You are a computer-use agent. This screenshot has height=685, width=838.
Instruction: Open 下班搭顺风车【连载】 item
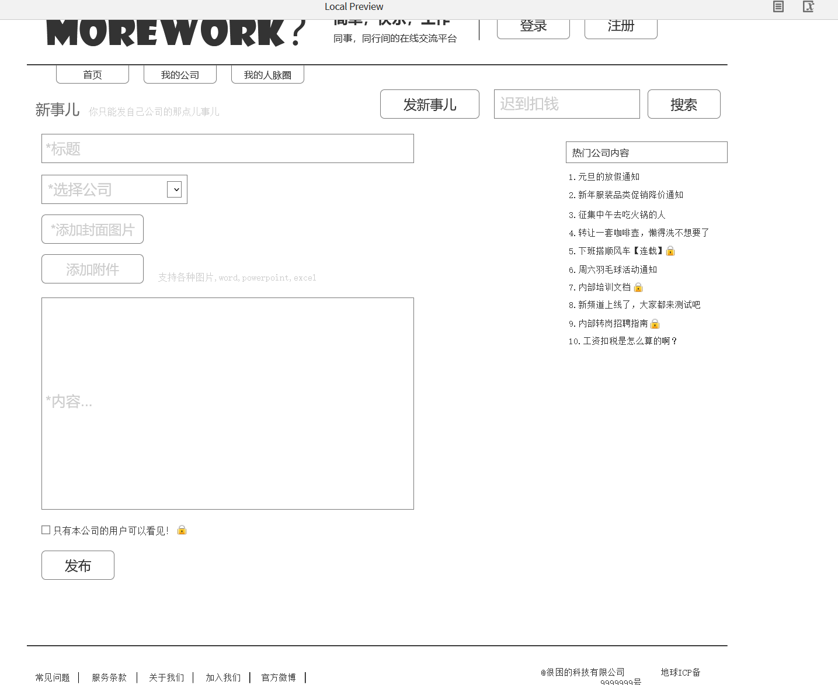[x=617, y=251]
